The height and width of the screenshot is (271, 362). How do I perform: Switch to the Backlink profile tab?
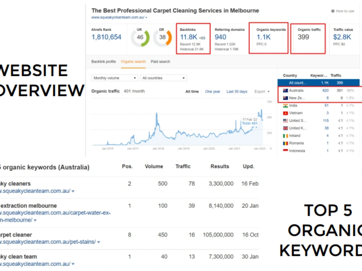point(104,61)
